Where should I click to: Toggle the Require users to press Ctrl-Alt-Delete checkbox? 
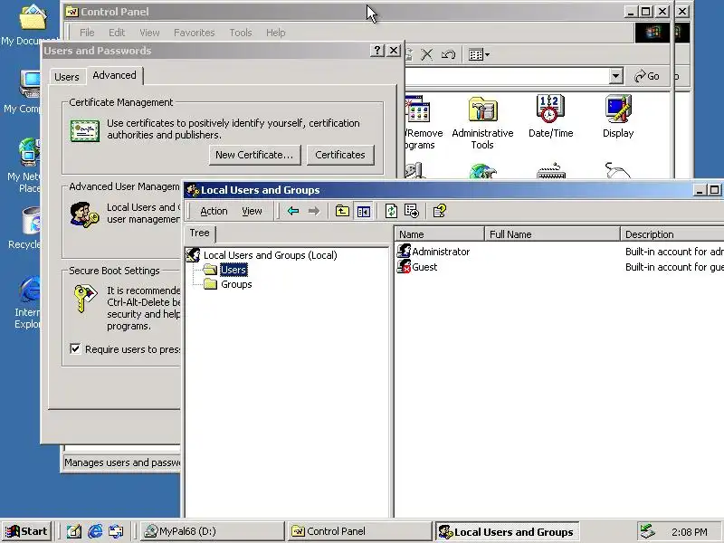click(x=75, y=348)
